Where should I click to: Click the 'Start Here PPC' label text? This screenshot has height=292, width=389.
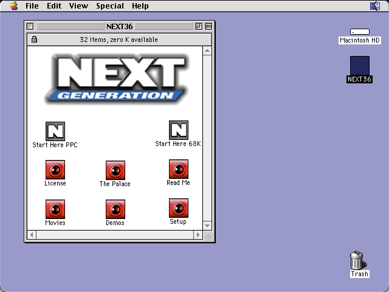point(55,145)
